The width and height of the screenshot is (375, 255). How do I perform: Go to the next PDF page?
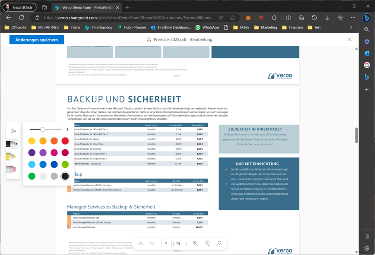click(x=152, y=243)
